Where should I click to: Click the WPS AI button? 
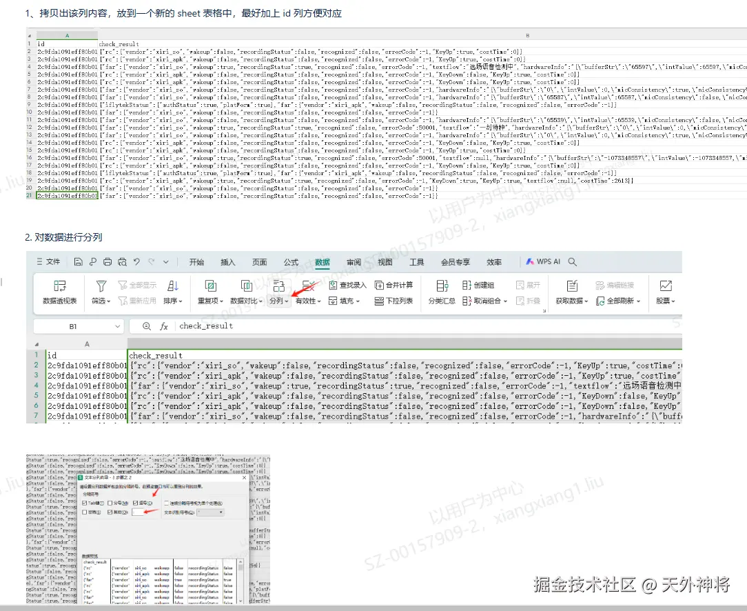tap(543, 261)
